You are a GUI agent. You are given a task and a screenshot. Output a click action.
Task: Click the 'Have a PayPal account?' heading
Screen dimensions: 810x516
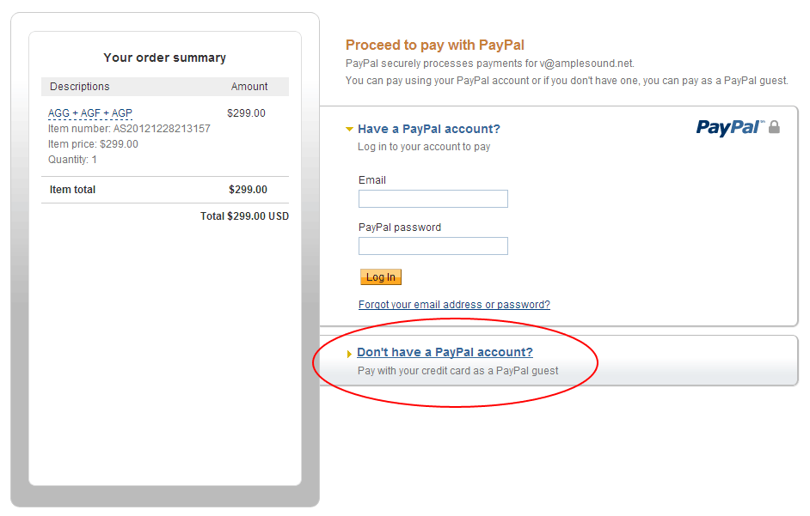click(x=428, y=129)
